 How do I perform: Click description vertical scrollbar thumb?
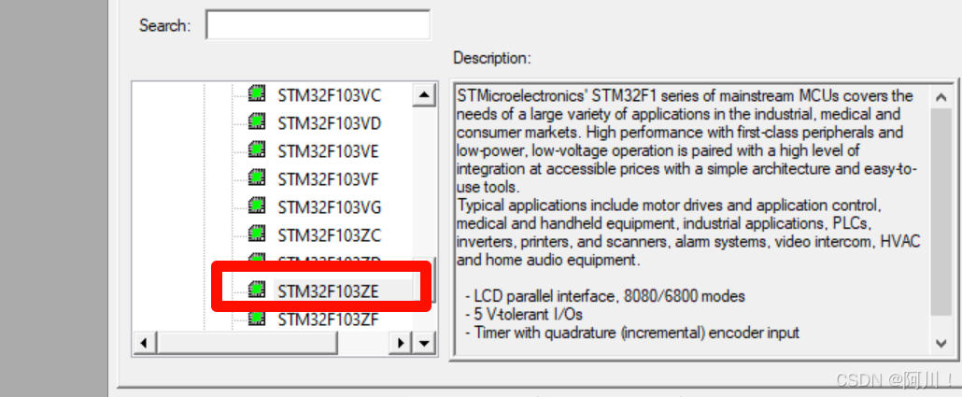click(x=941, y=212)
